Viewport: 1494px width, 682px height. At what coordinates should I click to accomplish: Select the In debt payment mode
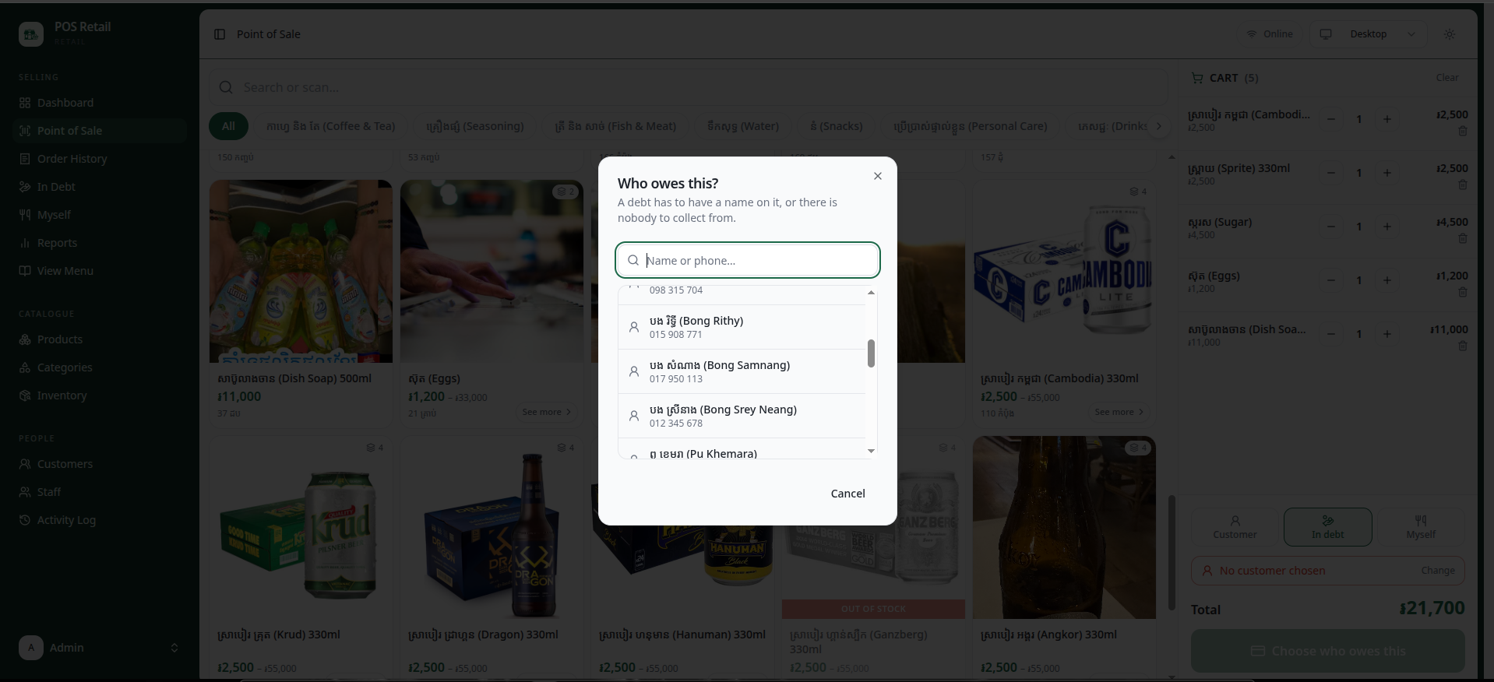(x=1328, y=527)
